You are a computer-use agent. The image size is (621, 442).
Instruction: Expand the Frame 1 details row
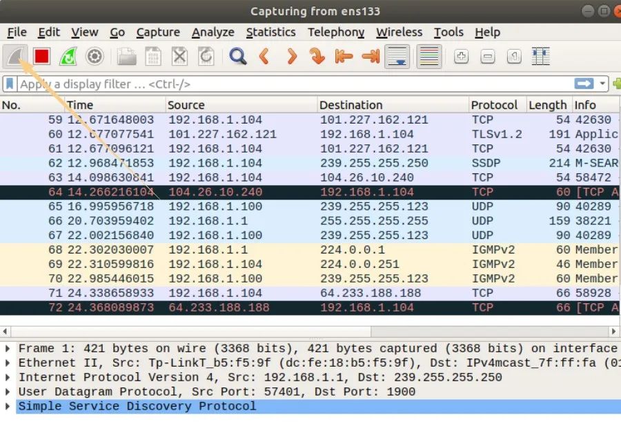[8, 349]
